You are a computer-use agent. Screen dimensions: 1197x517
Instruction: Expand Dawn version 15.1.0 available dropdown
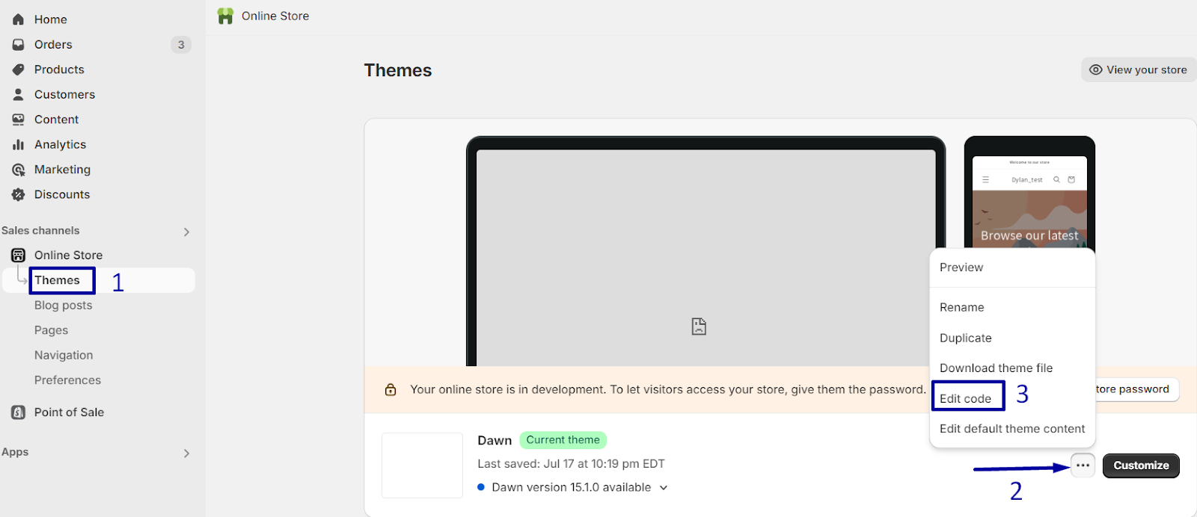click(664, 488)
